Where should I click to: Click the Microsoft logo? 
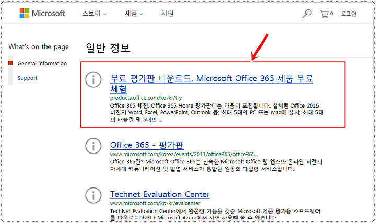(x=42, y=13)
